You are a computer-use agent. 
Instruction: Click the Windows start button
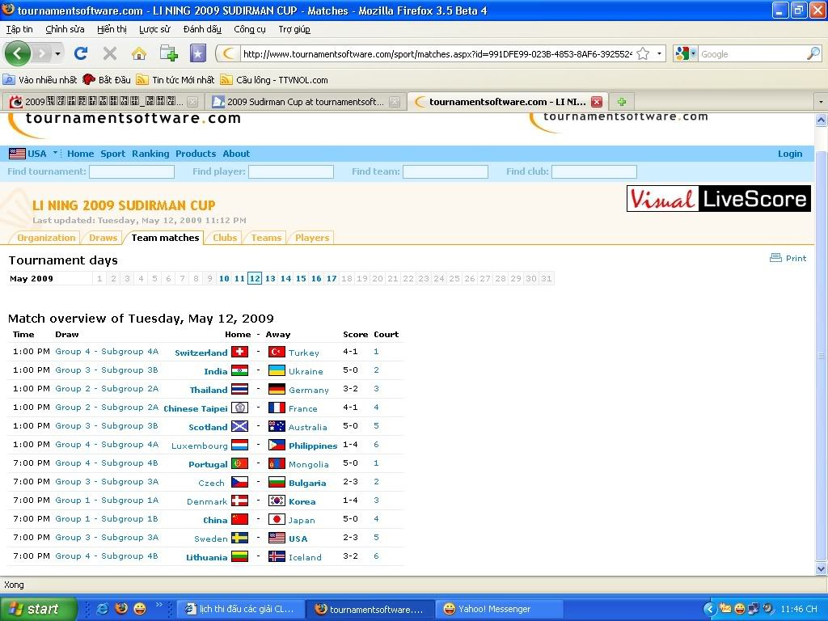[38, 609]
